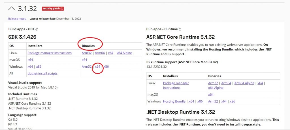The width and height of the screenshot is (290, 130).
Task: Click the Security patch badge
Action: (x=53, y=9)
